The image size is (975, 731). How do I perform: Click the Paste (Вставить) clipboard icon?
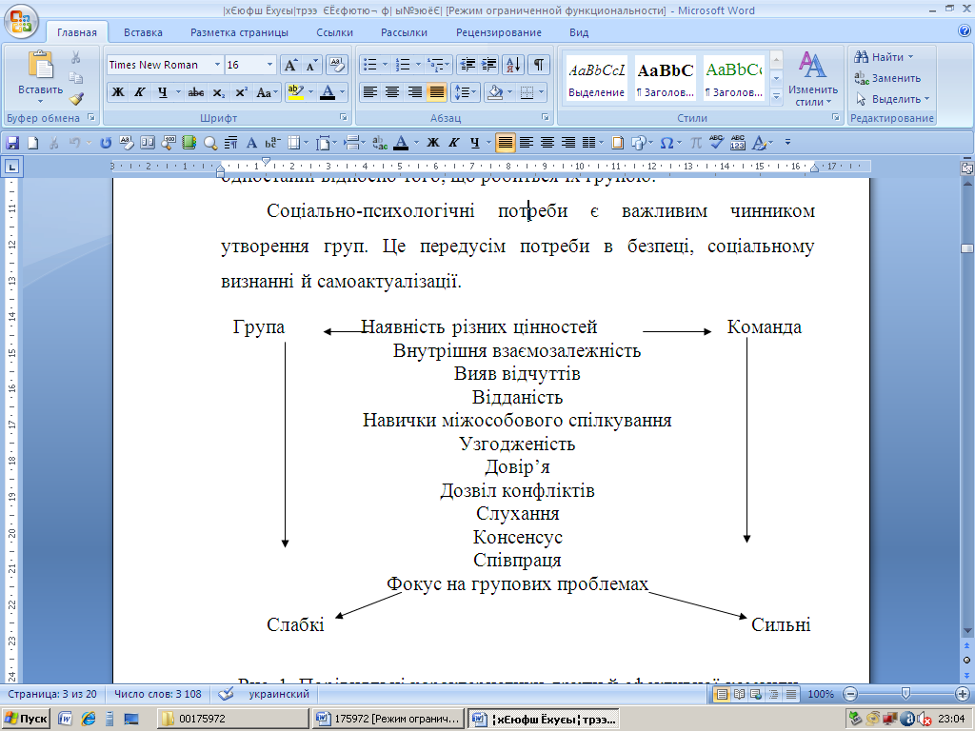tap(40, 66)
